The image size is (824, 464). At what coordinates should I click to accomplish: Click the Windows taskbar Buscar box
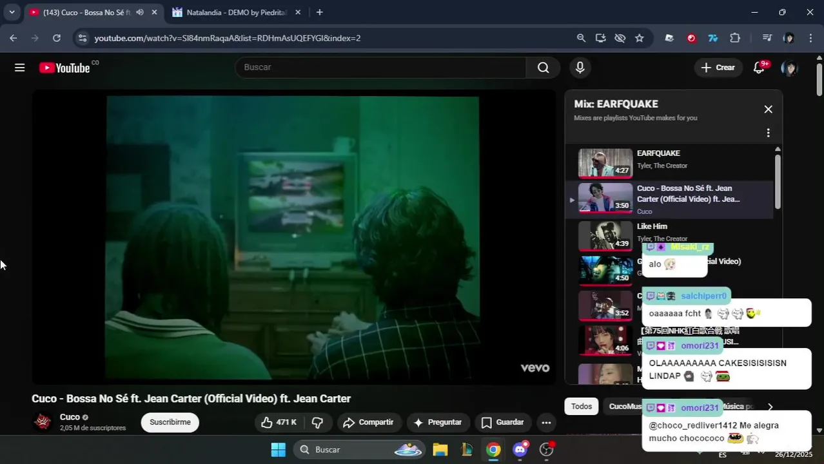(359, 450)
